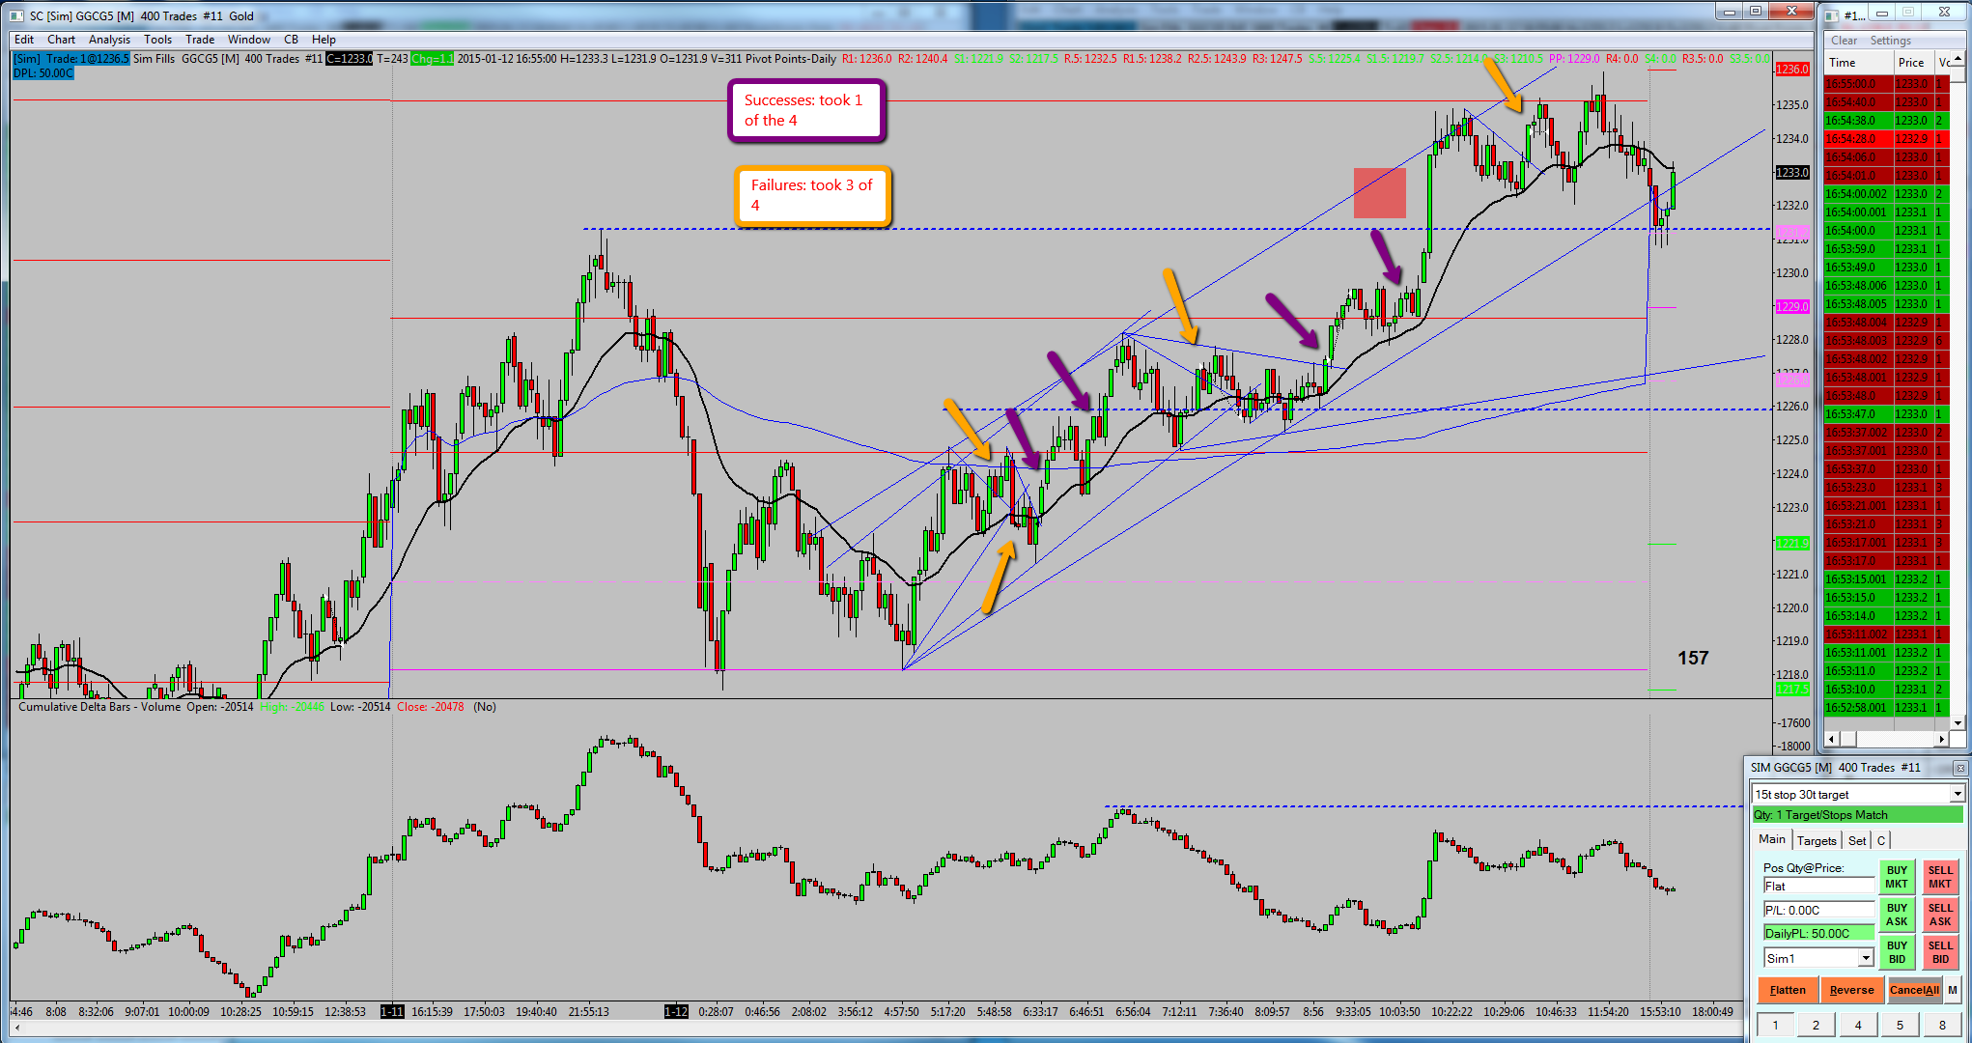Screen dimensions: 1972x1043
Task: Click the DailyPL: 50.00C field
Action: pos(1818,933)
